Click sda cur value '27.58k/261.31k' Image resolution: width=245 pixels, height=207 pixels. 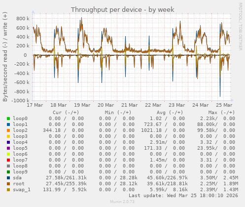[x=66, y=178]
